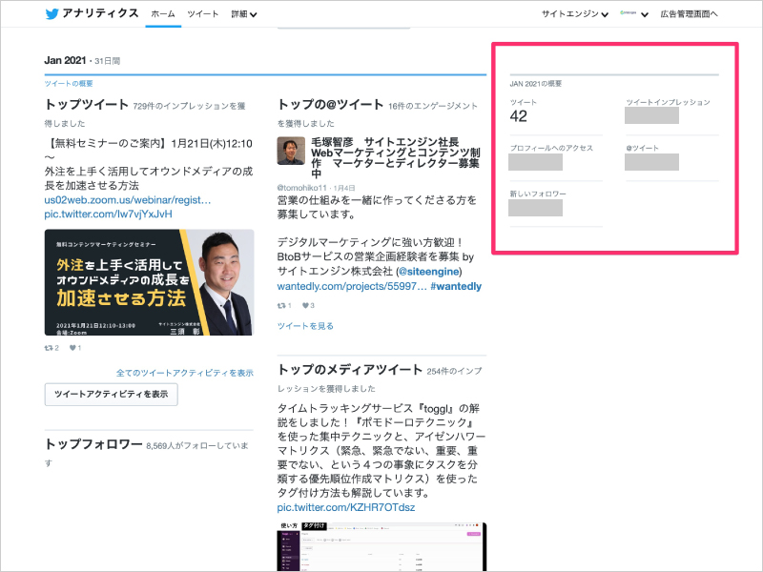
Task: Go to 広告管理画面へ link
Action: [x=689, y=14]
